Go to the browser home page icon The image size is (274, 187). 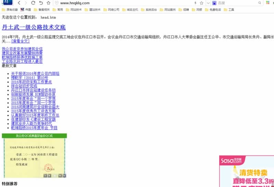click(x=49, y=3)
